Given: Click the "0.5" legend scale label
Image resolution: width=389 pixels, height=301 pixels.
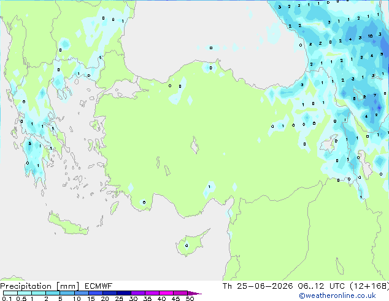Looking at the screenshot, I should pyautogui.click(x=21, y=299).
